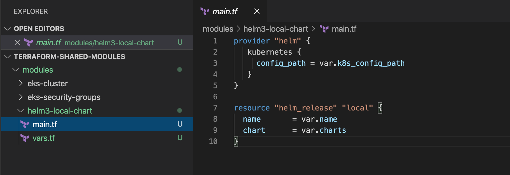Click Terraform icon in the breadcrumb path
Screen dimensions: 510x175
pos(324,29)
